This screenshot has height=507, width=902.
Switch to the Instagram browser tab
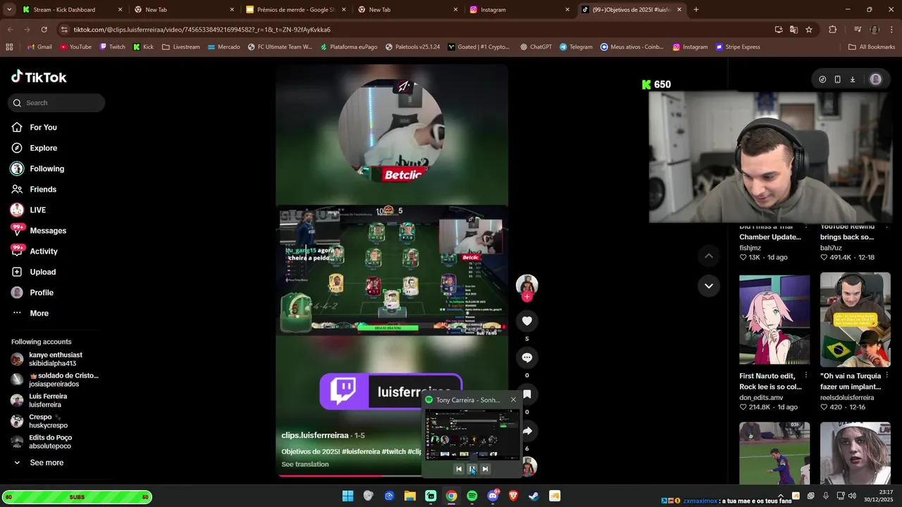(519, 10)
